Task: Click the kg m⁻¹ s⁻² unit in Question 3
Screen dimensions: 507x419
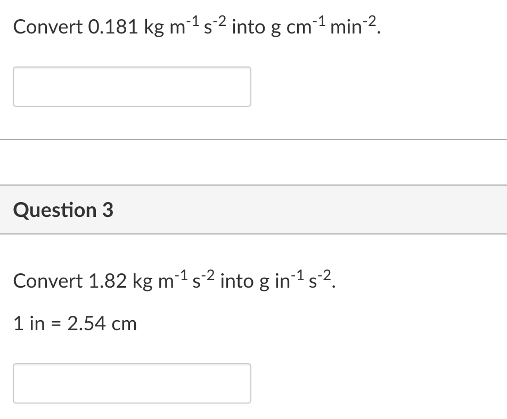Action: point(174,280)
